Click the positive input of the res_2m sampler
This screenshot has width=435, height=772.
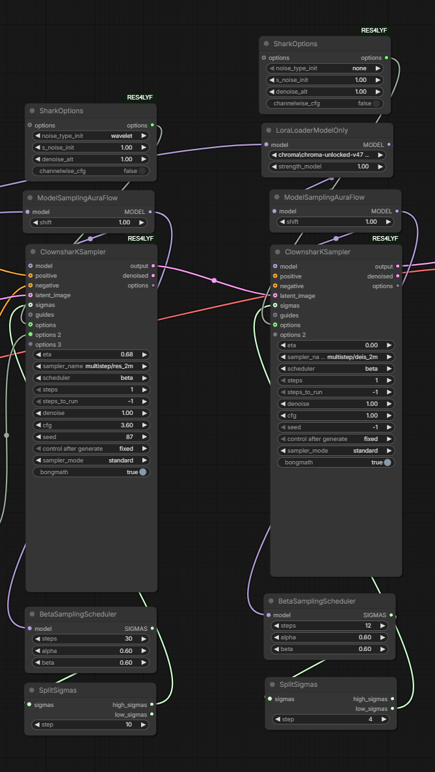[x=31, y=276]
